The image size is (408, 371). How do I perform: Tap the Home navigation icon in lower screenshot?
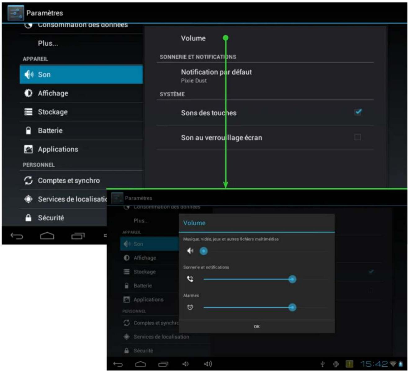(x=141, y=364)
